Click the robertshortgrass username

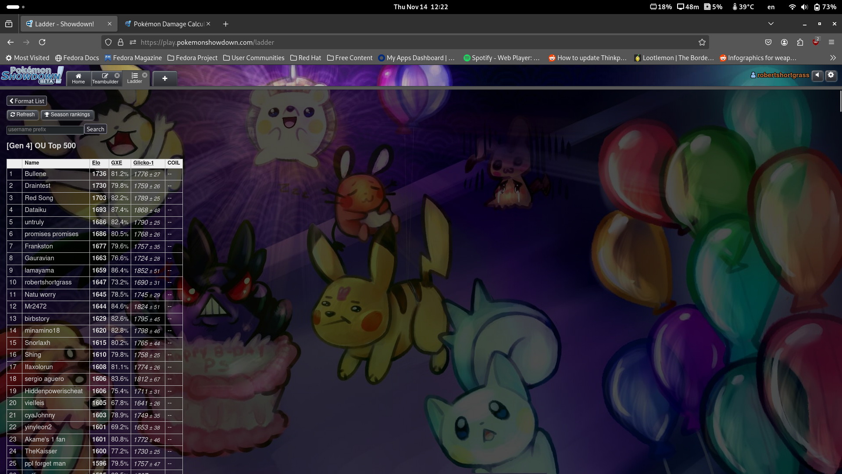pyautogui.click(x=780, y=75)
